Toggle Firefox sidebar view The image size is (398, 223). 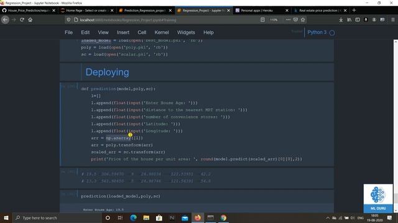[358, 20]
